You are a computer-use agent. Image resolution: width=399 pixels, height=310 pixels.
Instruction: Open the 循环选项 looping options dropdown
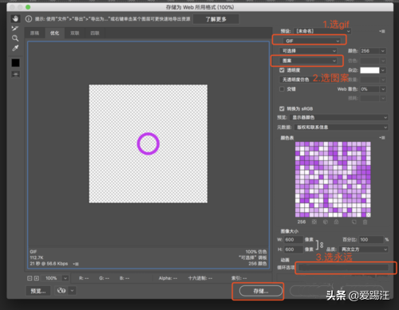343,268
